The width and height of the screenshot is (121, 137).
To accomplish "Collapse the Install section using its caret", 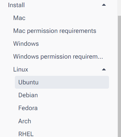I will click(x=104, y=5).
